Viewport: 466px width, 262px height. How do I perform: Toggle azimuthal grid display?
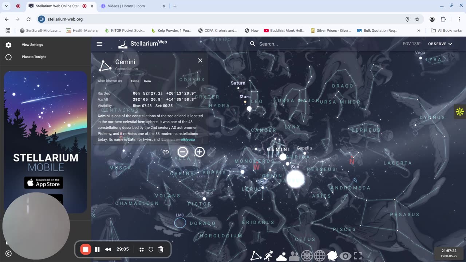pyautogui.click(x=307, y=256)
